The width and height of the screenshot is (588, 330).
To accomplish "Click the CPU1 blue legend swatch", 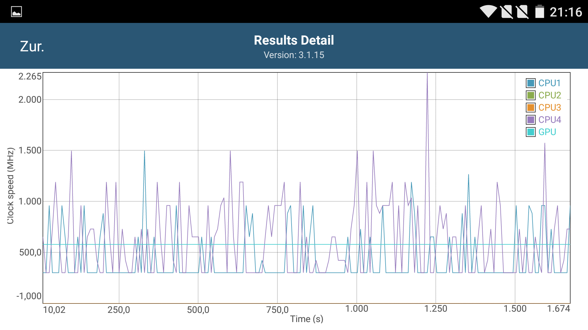I will coord(531,83).
